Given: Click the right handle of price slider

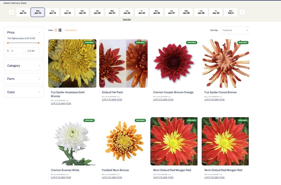Looking at the screenshot, I should [x=39, y=43].
